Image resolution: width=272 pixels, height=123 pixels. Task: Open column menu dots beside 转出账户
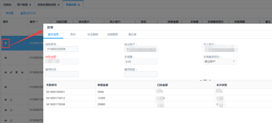pos(105,22)
